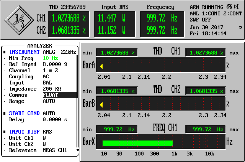
Task: Edit the Min Freq 10 Hz field
Action: point(50,58)
